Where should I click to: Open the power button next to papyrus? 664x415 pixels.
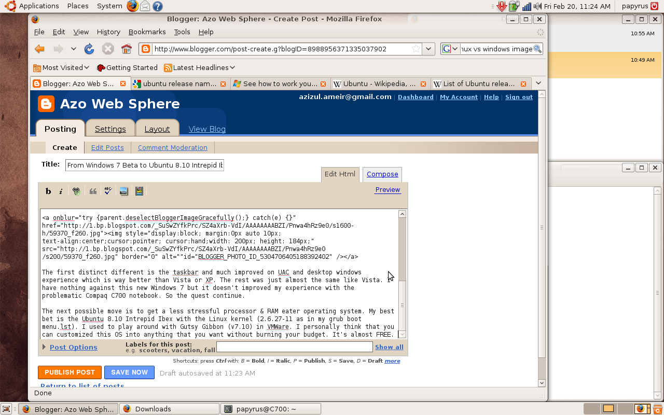(x=654, y=6)
